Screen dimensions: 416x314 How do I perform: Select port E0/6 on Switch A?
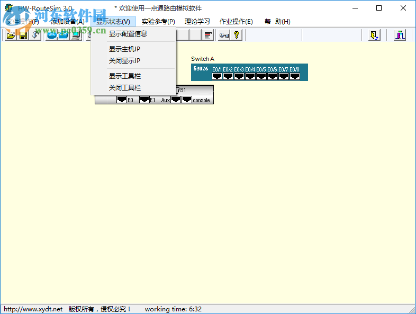click(273, 76)
